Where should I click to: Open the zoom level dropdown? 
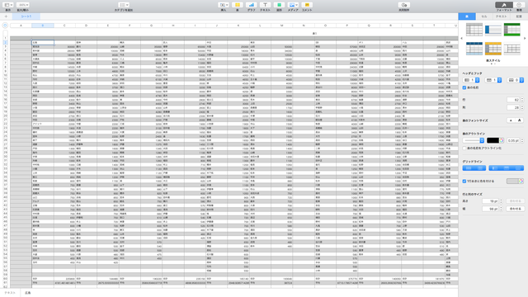pyautogui.click(x=23, y=5)
